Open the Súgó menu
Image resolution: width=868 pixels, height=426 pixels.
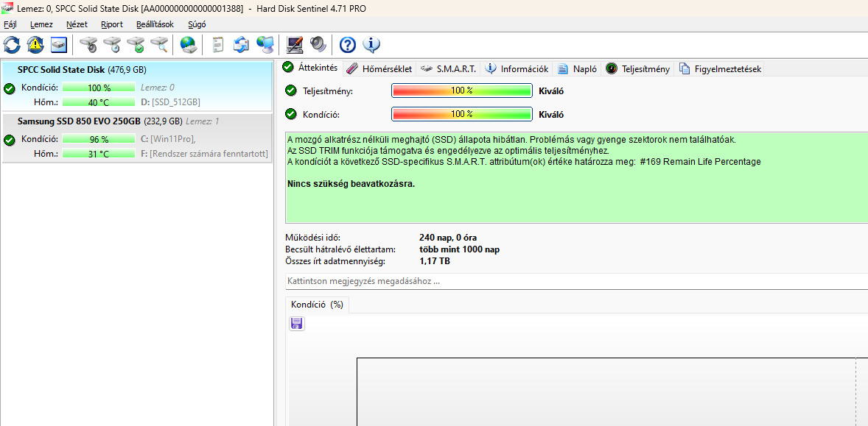point(197,24)
